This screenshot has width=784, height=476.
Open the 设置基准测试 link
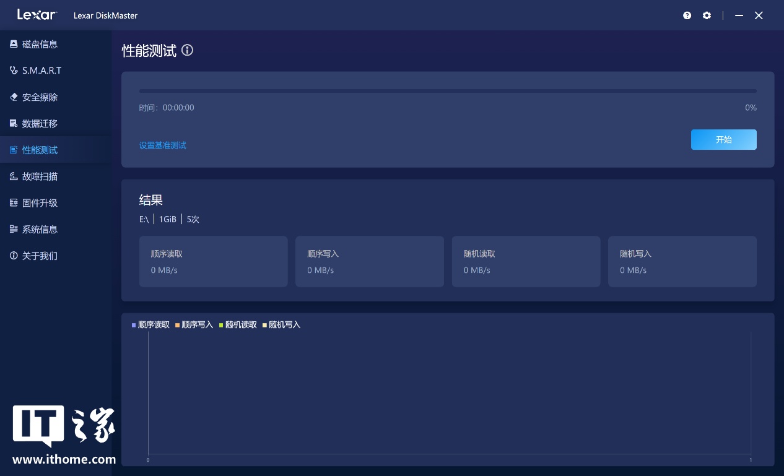(163, 145)
